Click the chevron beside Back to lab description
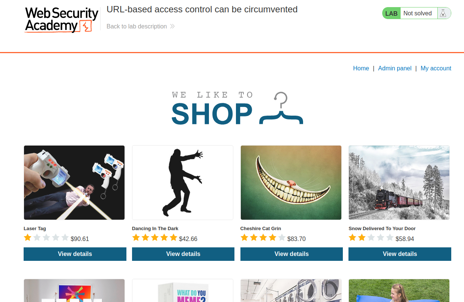Image resolution: width=464 pixels, height=302 pixels. [172, 26]
